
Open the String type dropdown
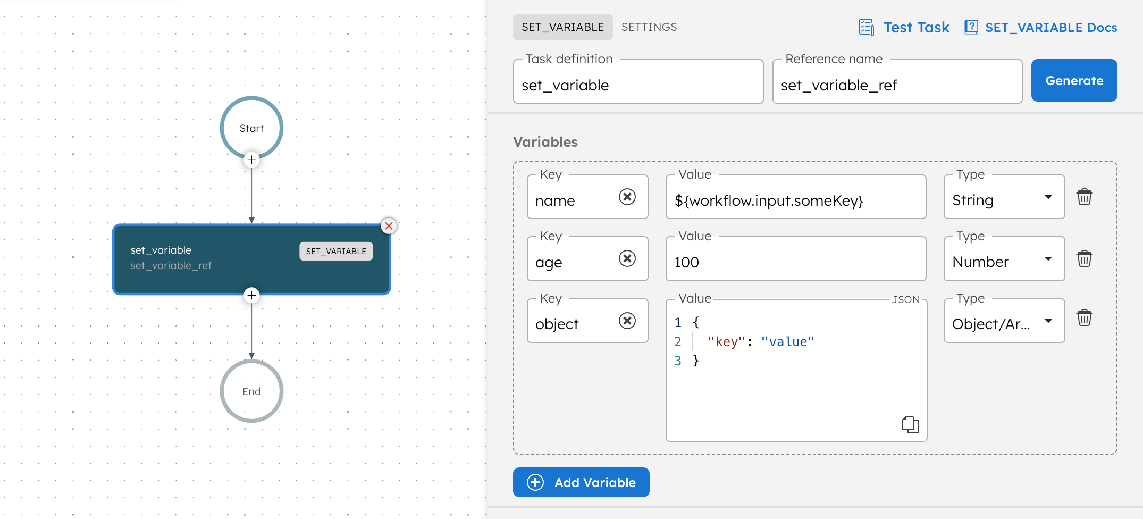[1004, 197]
